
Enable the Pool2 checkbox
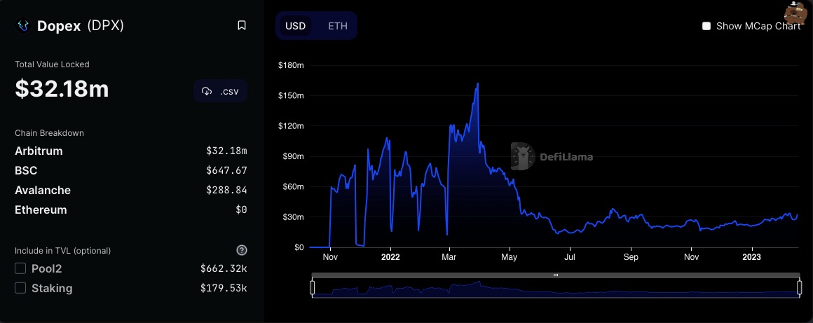tap(20, 268)
